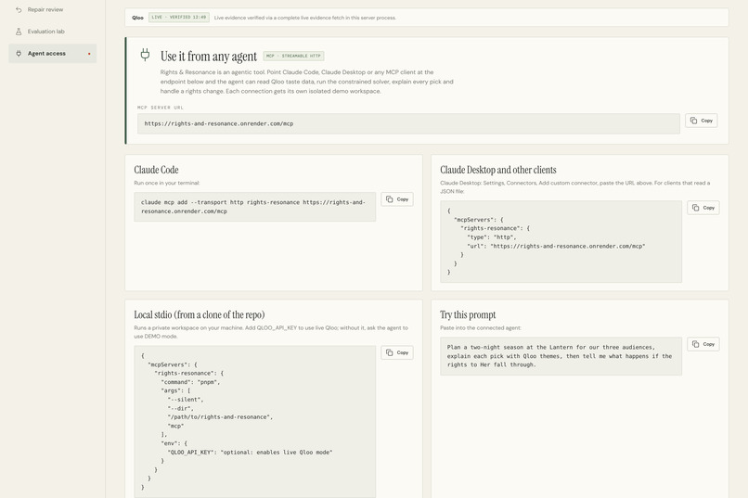Image resolution: width=748 pixels, height=498 pixels.
Task: Click the Claude Code heading
Action: pos(156,170)
